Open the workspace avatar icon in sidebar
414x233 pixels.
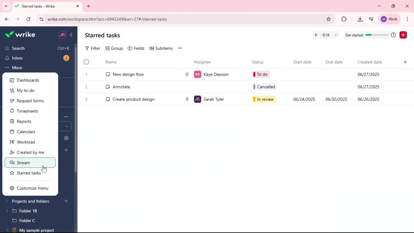pyautogui.click(x=62, y=35)
